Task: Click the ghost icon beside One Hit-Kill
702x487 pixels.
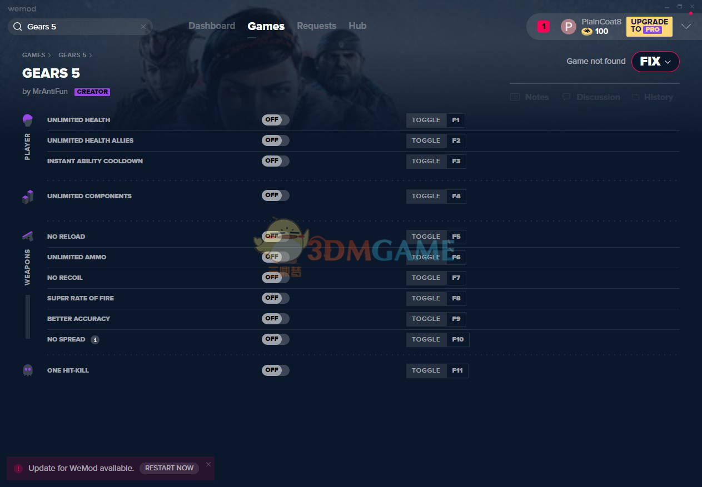Action: click(x=28, y=370)
